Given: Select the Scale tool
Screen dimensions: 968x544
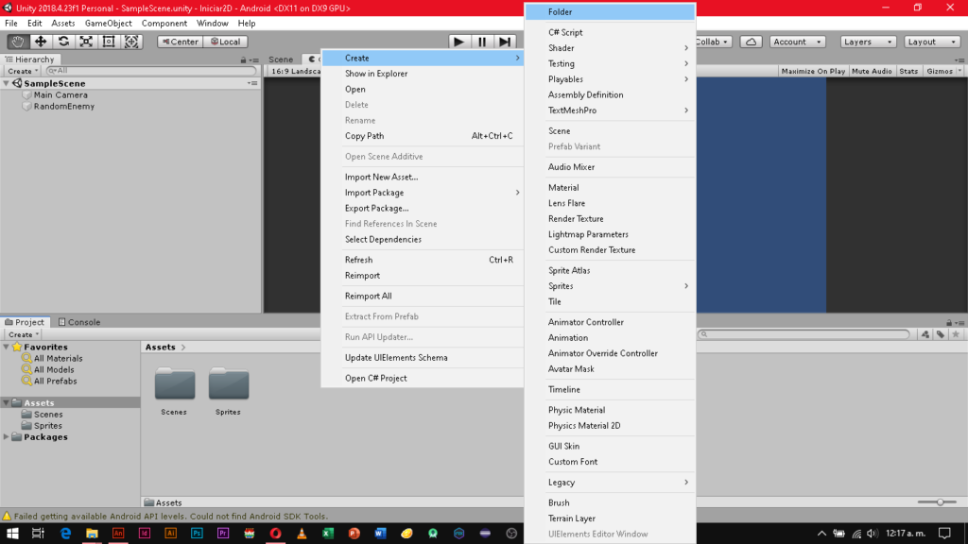Looking at the screenshot, I should pos(86,42).
